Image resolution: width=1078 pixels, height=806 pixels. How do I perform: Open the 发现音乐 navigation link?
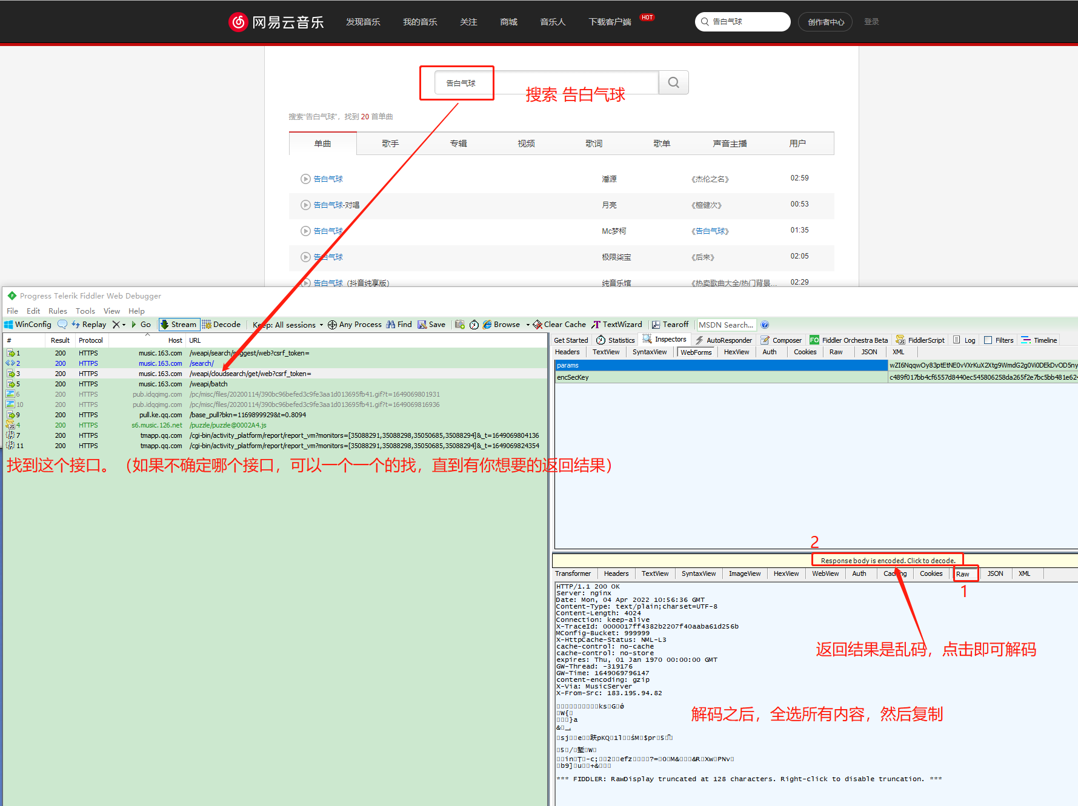pos(363,22)
